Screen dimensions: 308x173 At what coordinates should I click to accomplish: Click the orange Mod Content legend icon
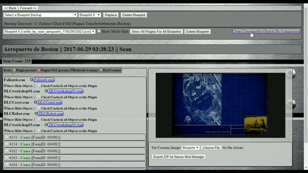click(101, 70)
